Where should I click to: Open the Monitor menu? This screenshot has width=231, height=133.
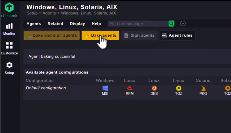click(9, 29)
